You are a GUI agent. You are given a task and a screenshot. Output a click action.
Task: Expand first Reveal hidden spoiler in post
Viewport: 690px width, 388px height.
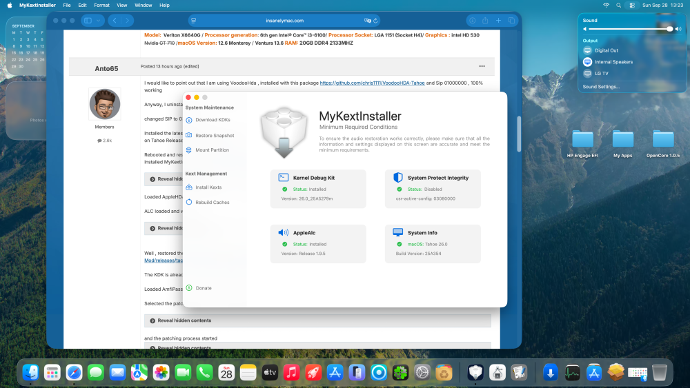pyautogui.click(x=164, y=179)
